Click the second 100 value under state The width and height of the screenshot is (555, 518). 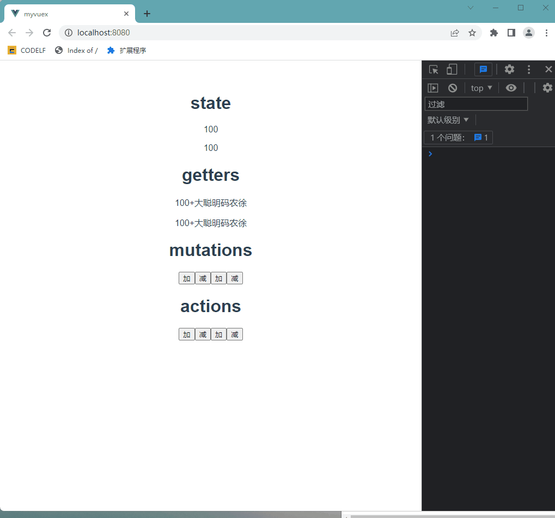pos(211,148)
